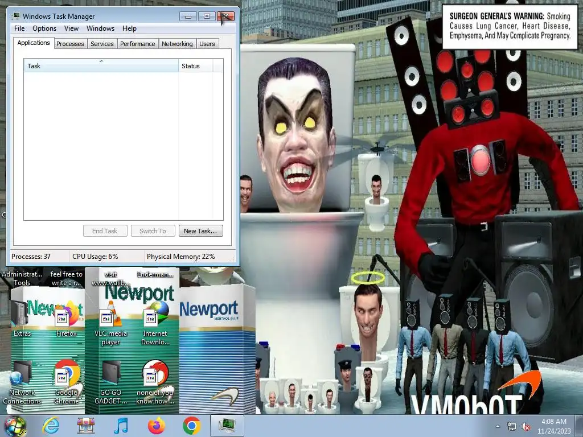The height and width of the screenshot is (437, 583).
Task: Open the Network Connections desktop icon
Action: [22, 383]
